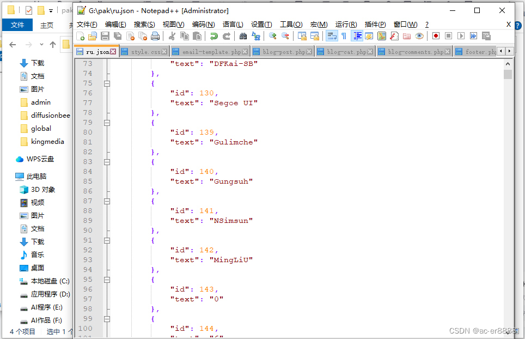
Task: Paste clipboard using the toolbar Paste icon
Action: point(197,36)
